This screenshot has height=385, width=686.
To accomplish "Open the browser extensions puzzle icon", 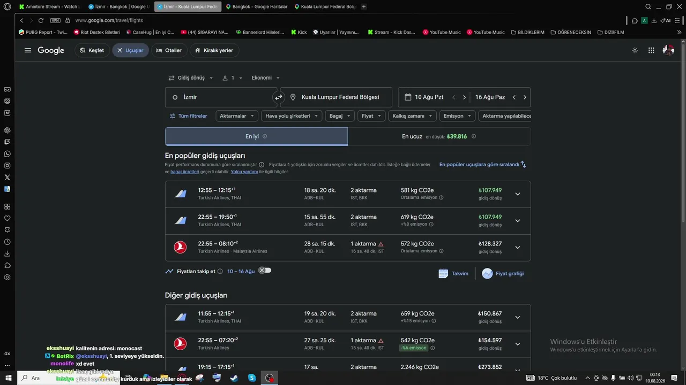I will [635, 20].
